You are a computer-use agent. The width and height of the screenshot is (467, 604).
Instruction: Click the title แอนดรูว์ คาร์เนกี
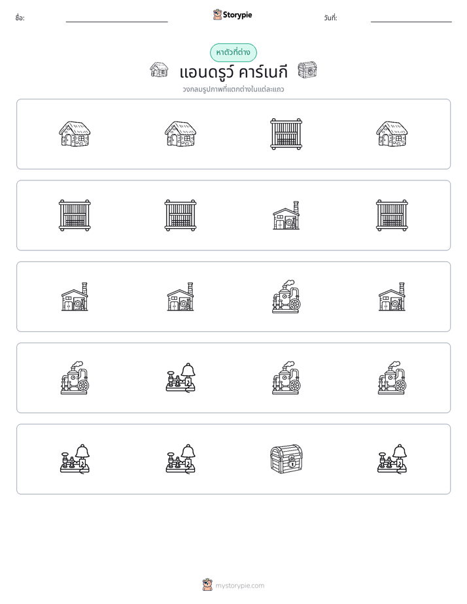pos(233,72)
